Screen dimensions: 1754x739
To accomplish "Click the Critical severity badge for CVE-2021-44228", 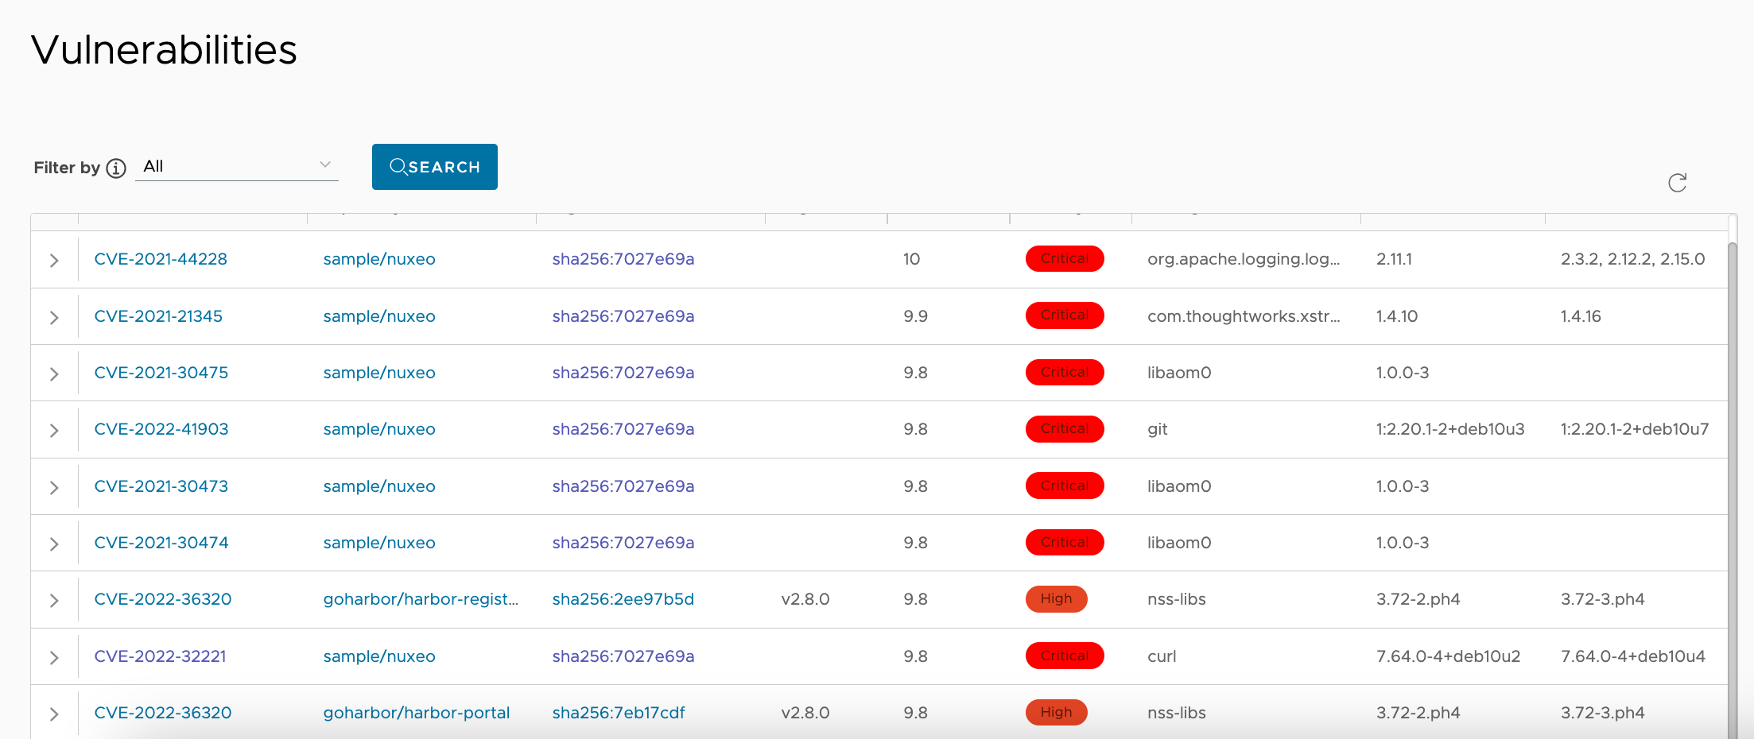I will [1065, 258].
